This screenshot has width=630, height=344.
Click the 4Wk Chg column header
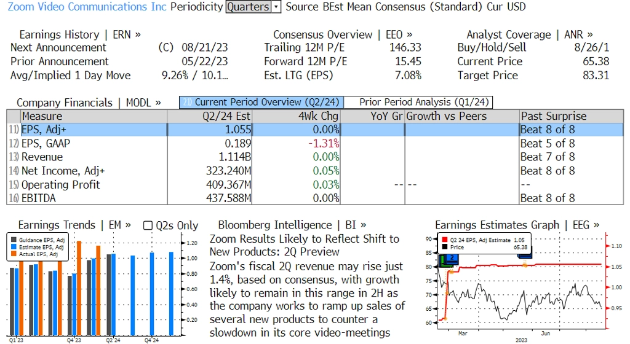(296, 116)
